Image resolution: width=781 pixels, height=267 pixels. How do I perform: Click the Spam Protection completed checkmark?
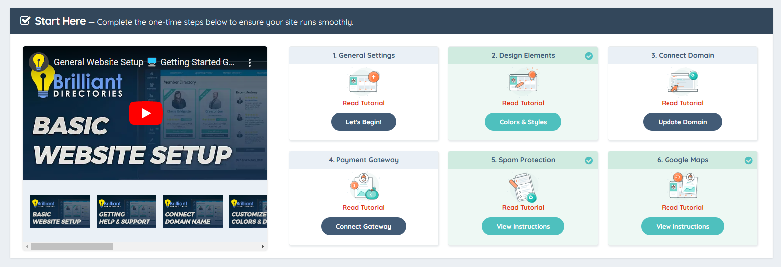(589, 160)
